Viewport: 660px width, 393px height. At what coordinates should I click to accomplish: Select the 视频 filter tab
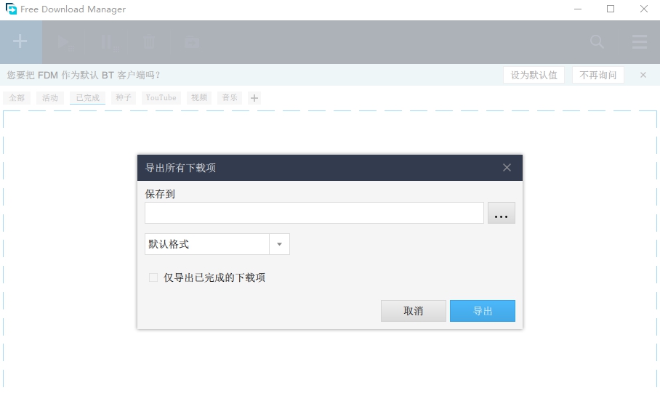point(199,97)
